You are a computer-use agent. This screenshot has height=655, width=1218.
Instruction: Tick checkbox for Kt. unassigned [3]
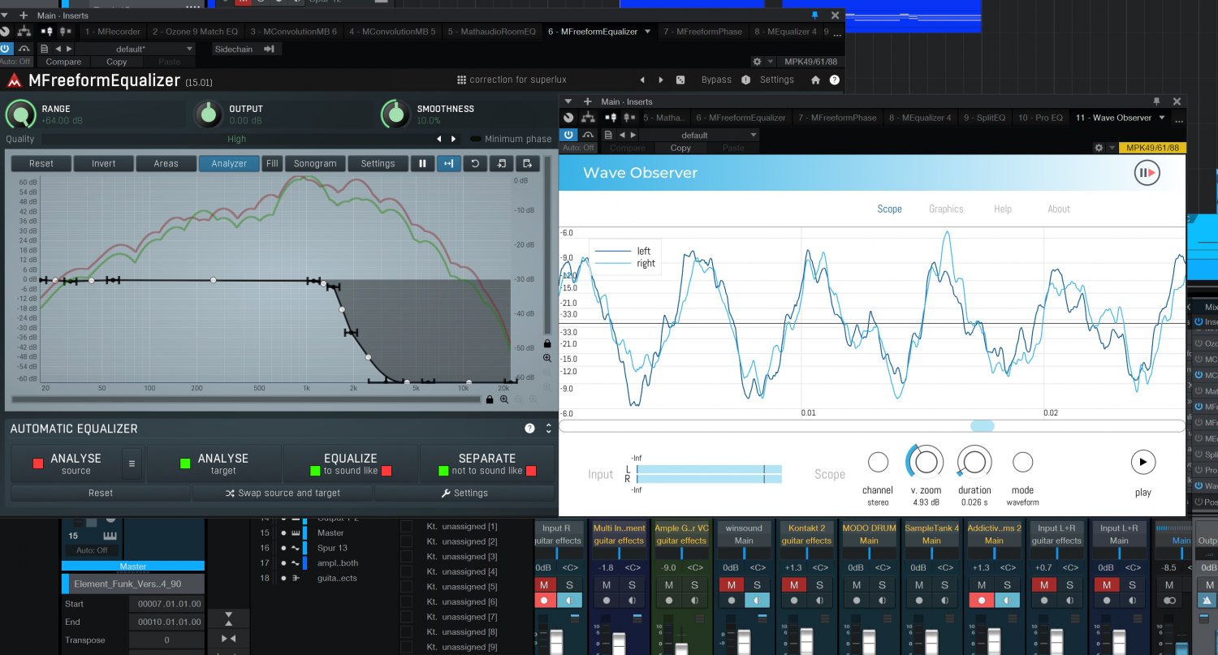(x=406, y=557)
